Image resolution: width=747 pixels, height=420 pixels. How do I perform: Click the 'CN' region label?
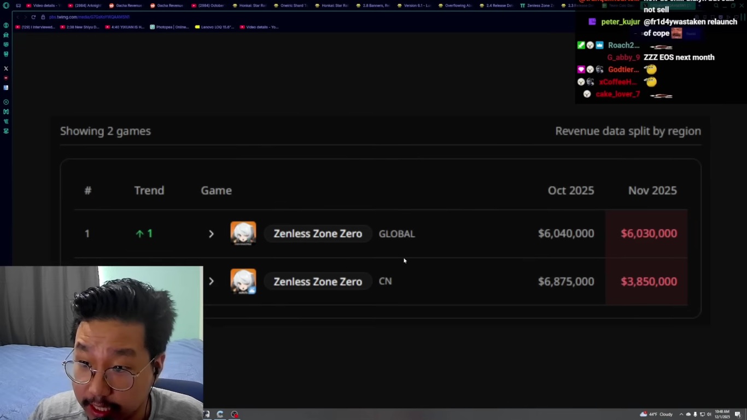click(385, 281)
